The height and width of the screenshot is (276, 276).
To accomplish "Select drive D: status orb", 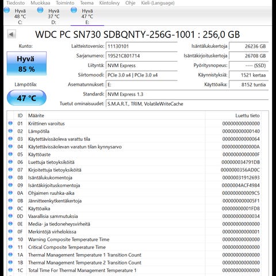I will pyautogui.click(x=40, y=10).
